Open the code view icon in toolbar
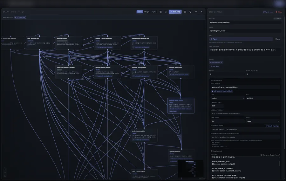The height and width of the screenshot is (181, 286). 196,12
